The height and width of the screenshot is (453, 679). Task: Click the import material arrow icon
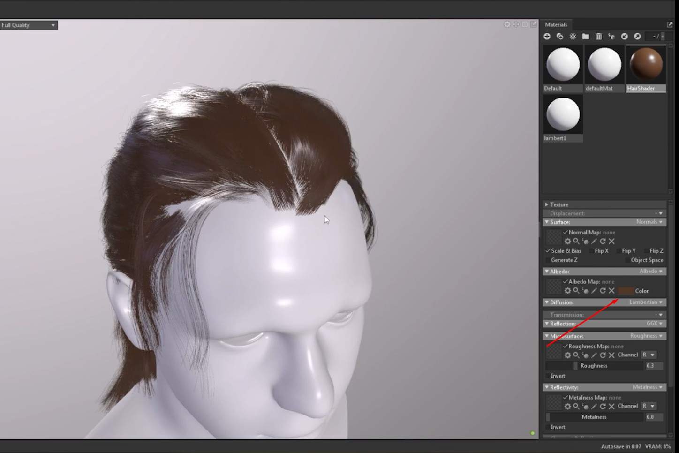click(x=624, y=36)
